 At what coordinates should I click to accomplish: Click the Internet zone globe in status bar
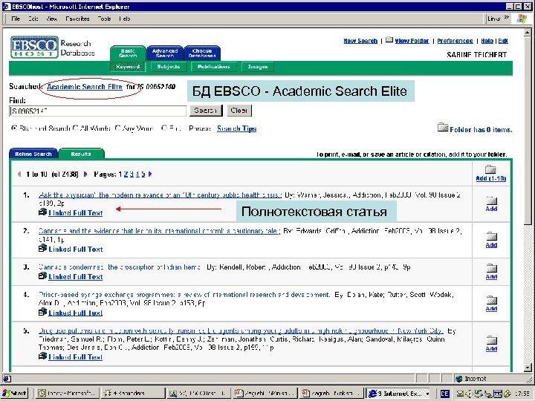coord(459,379)
